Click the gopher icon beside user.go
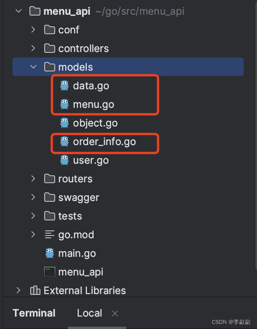Viewport: 257px width, 329px height. [x=64, y=160]
